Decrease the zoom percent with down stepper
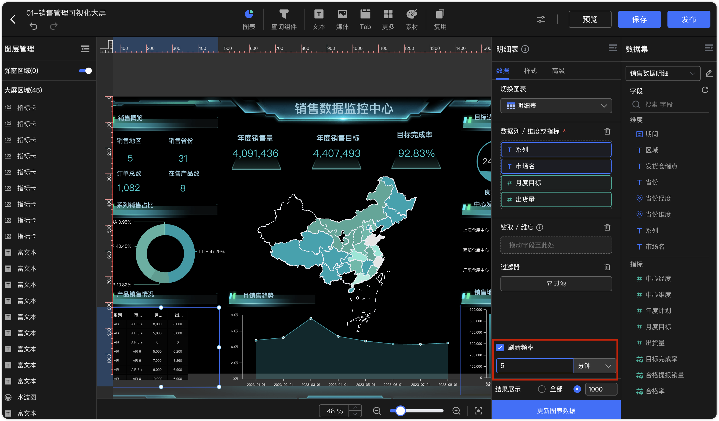This screenshot has height=421, width=719. coord(355,414)
